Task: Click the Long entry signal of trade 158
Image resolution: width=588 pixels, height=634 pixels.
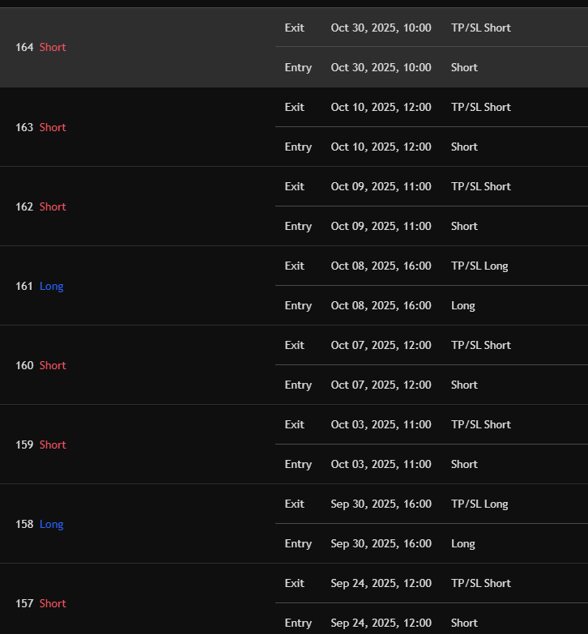Action: pyautogui.click(x=463, y=543)
